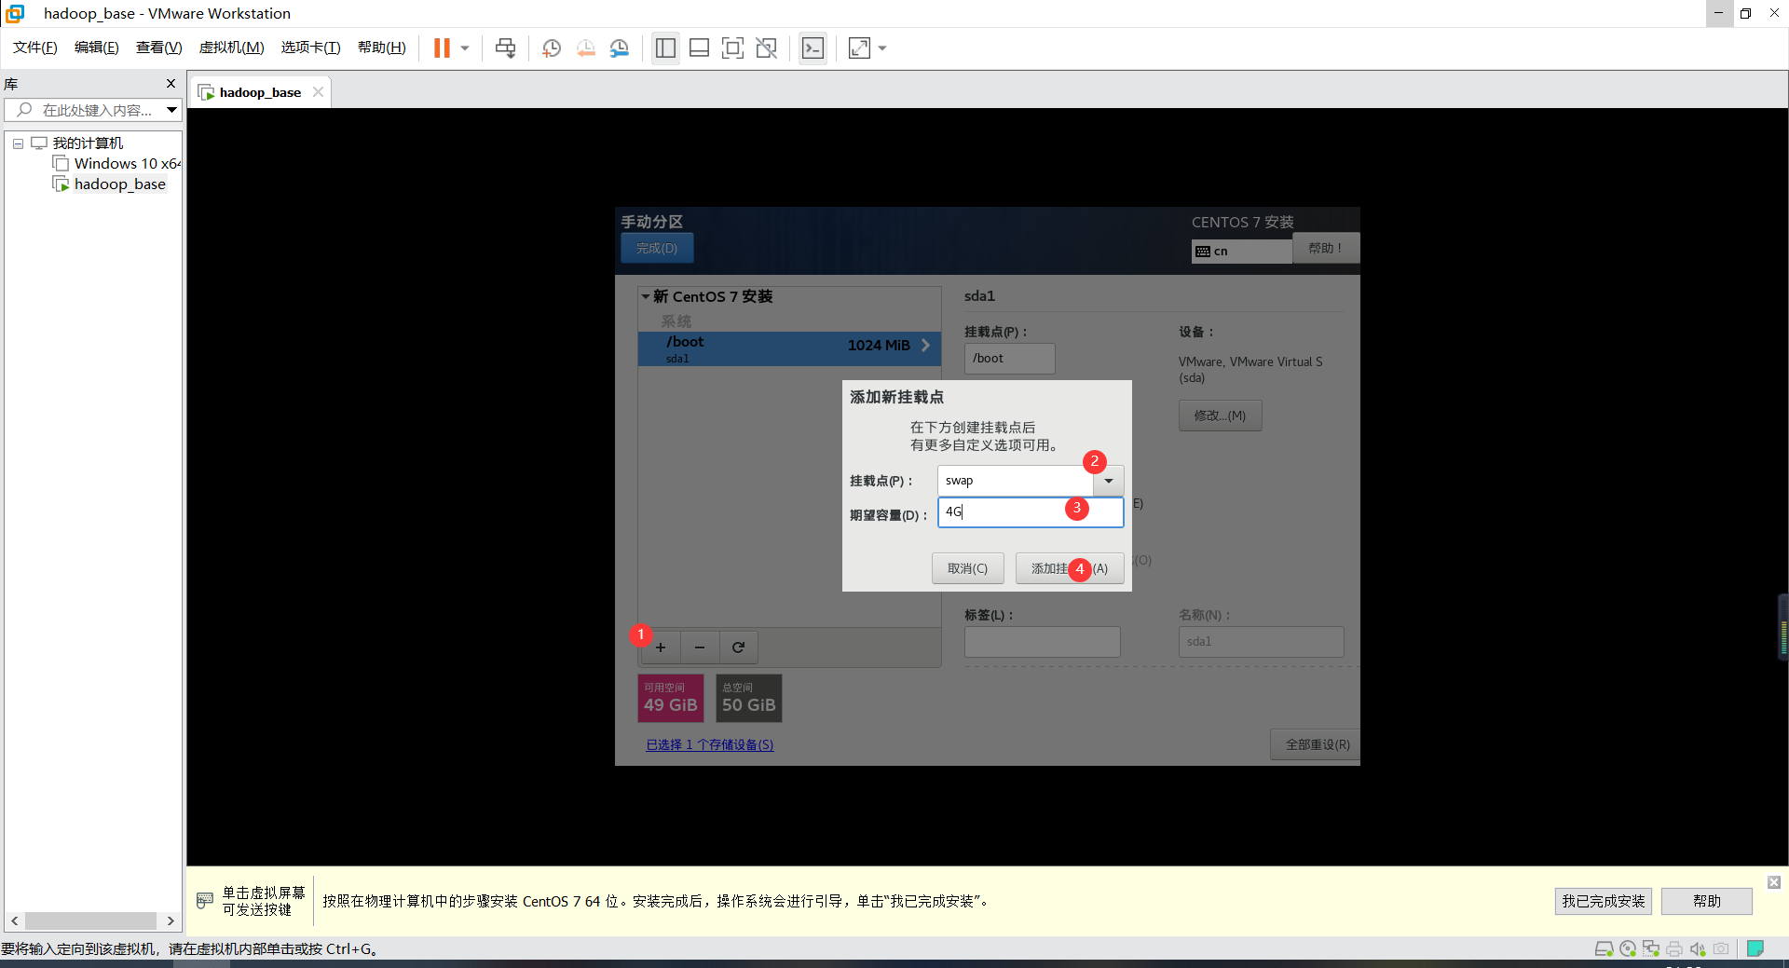Click the sound card status icon

[1698, 949]
